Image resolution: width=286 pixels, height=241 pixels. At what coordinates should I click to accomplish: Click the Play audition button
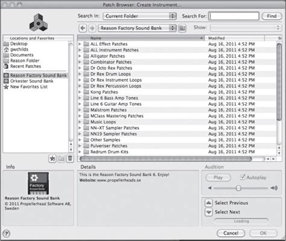[218, 178]
